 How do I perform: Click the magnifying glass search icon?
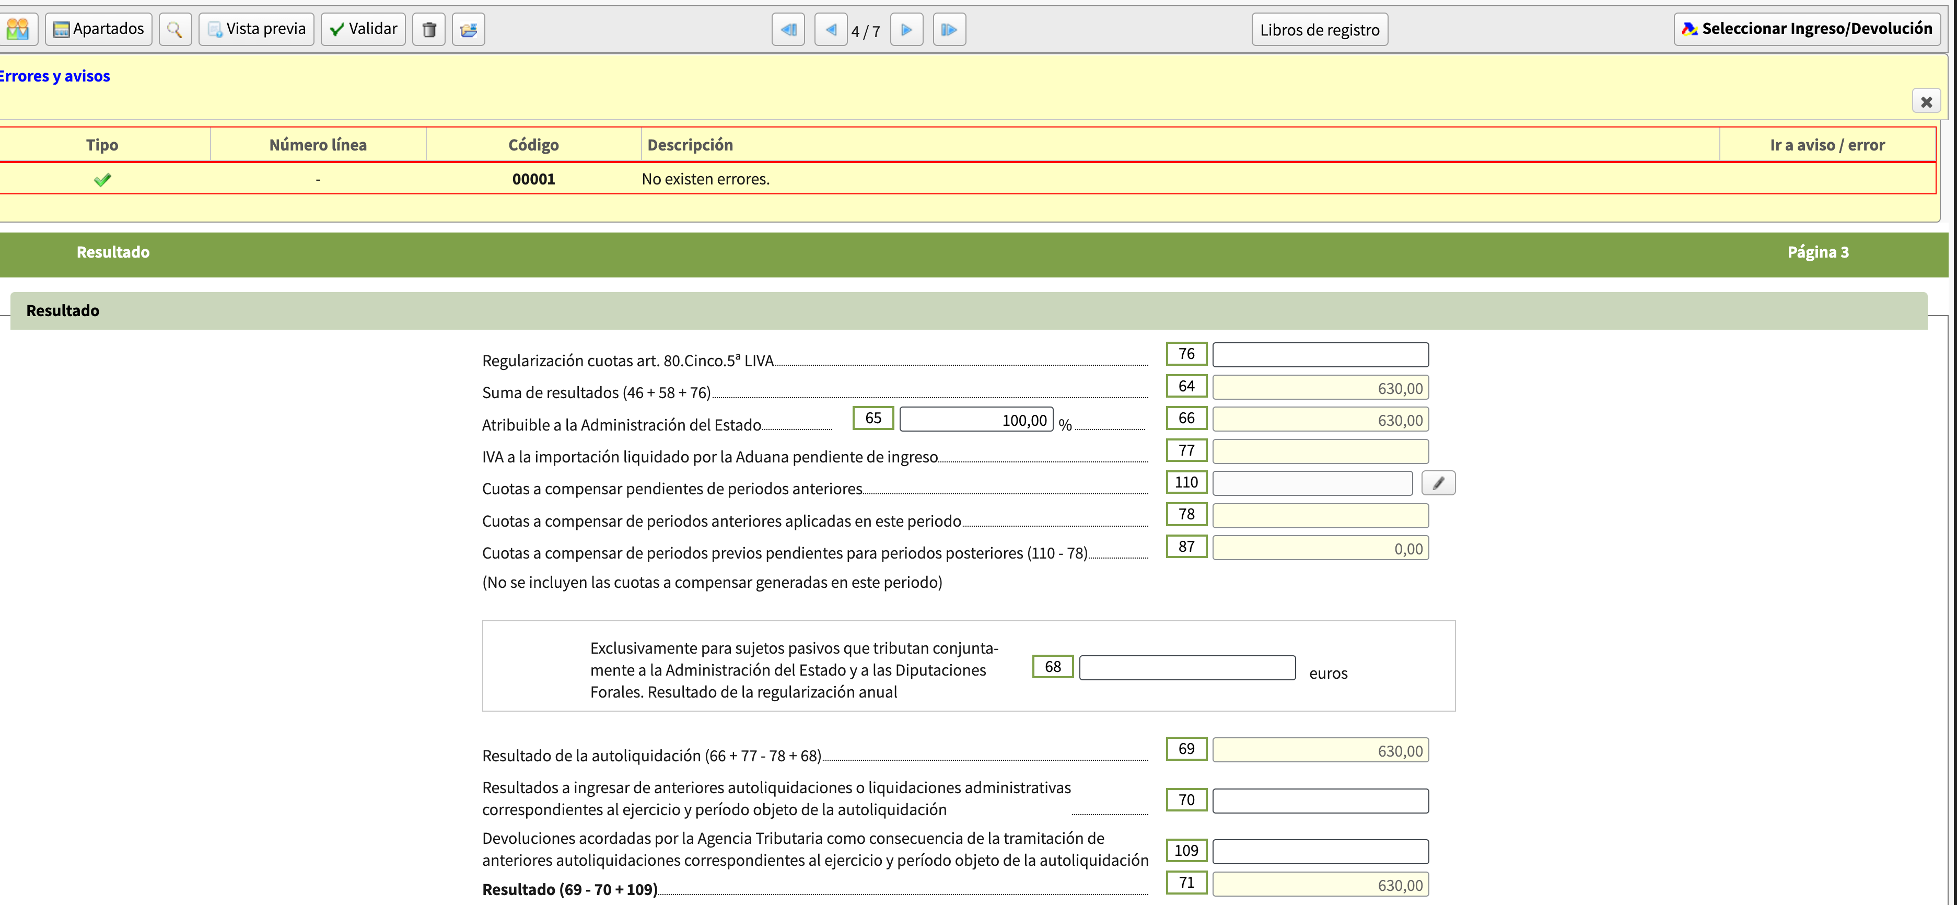click(174, 29)
